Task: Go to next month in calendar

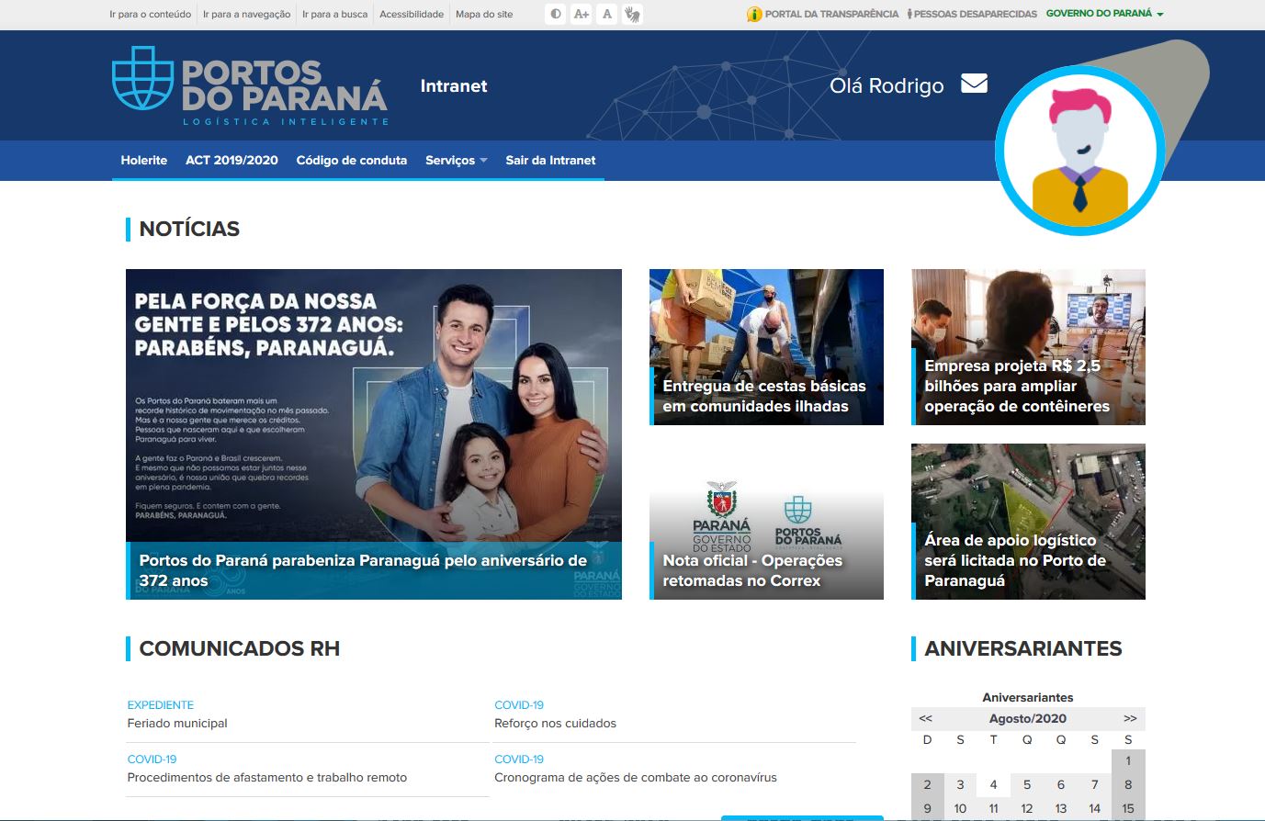Action: point(1130,718)
